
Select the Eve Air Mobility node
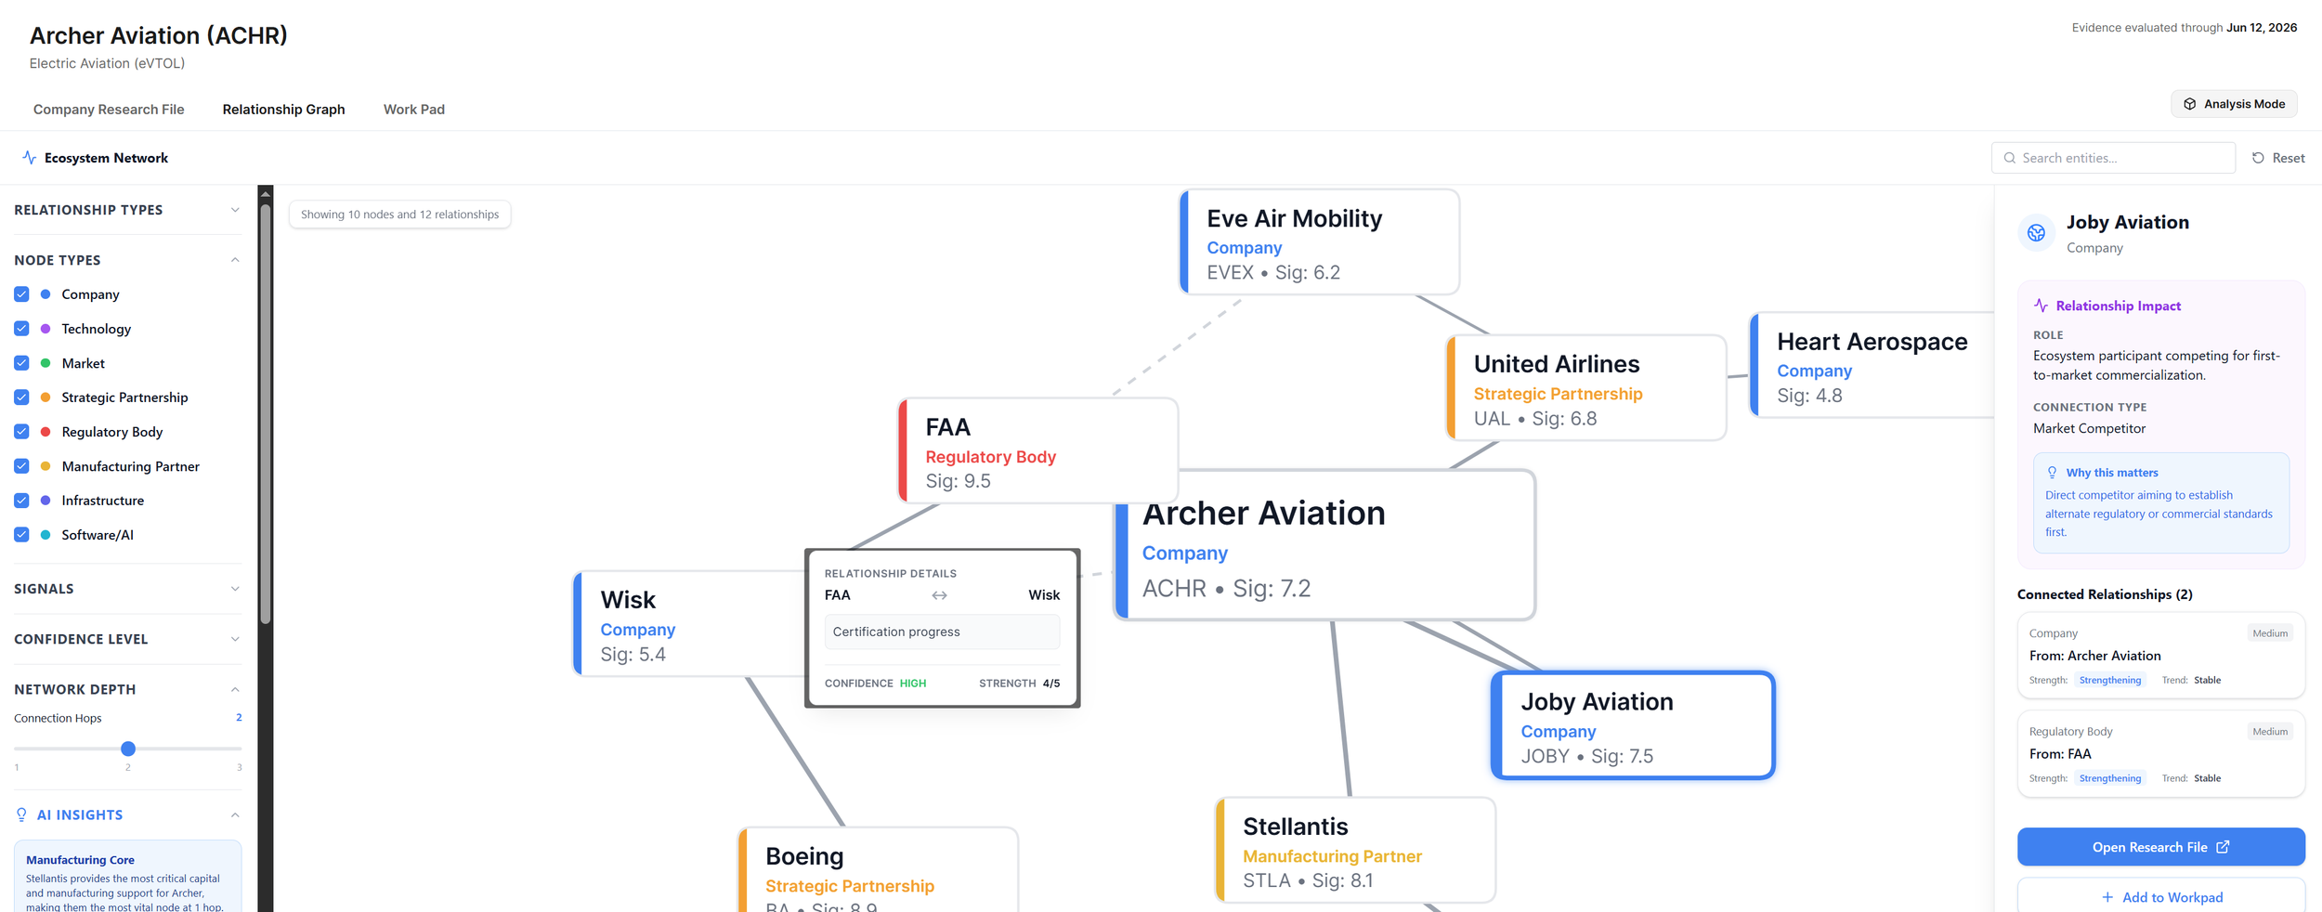[1319, 242]
